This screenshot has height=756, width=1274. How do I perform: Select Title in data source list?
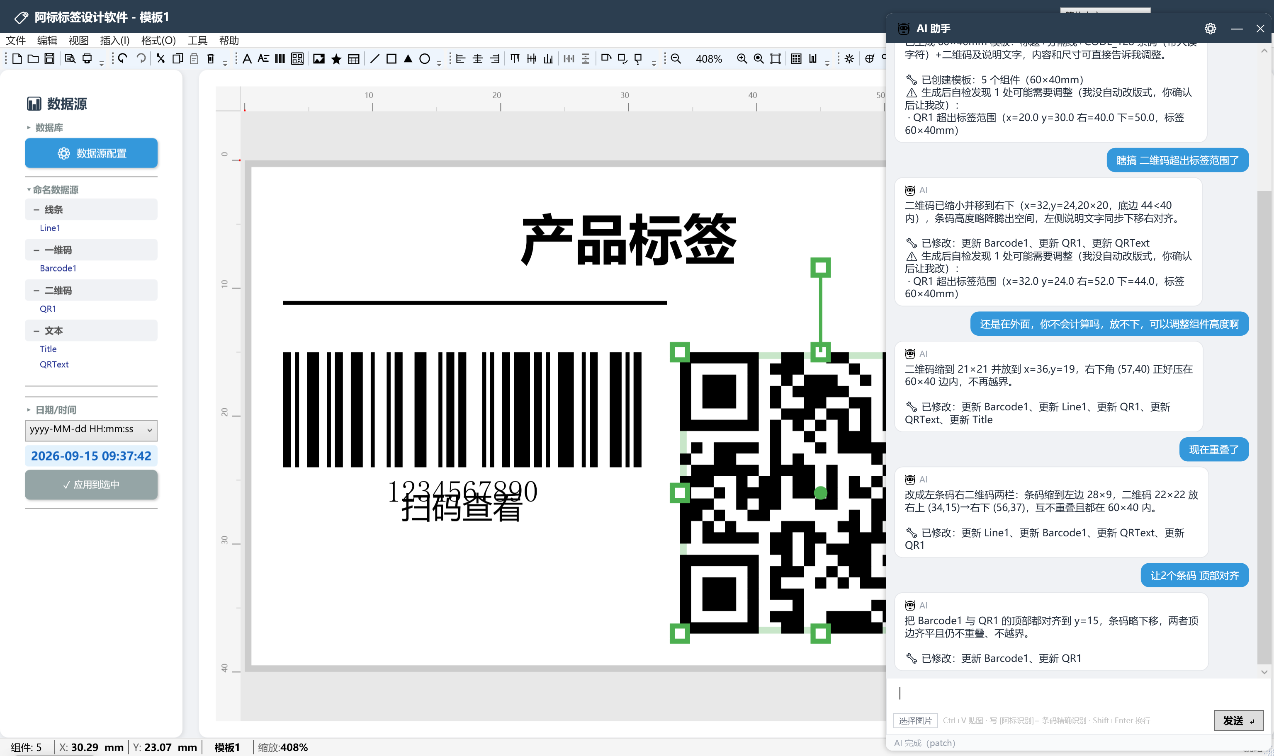(x=48, y=349)
